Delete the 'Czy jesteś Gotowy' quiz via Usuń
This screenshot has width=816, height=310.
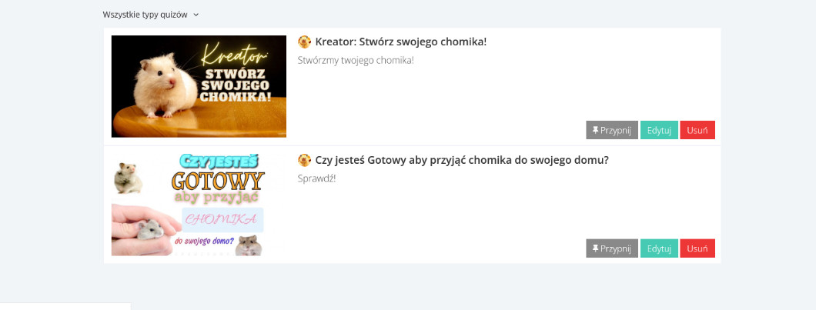click(x=697, y=248)
